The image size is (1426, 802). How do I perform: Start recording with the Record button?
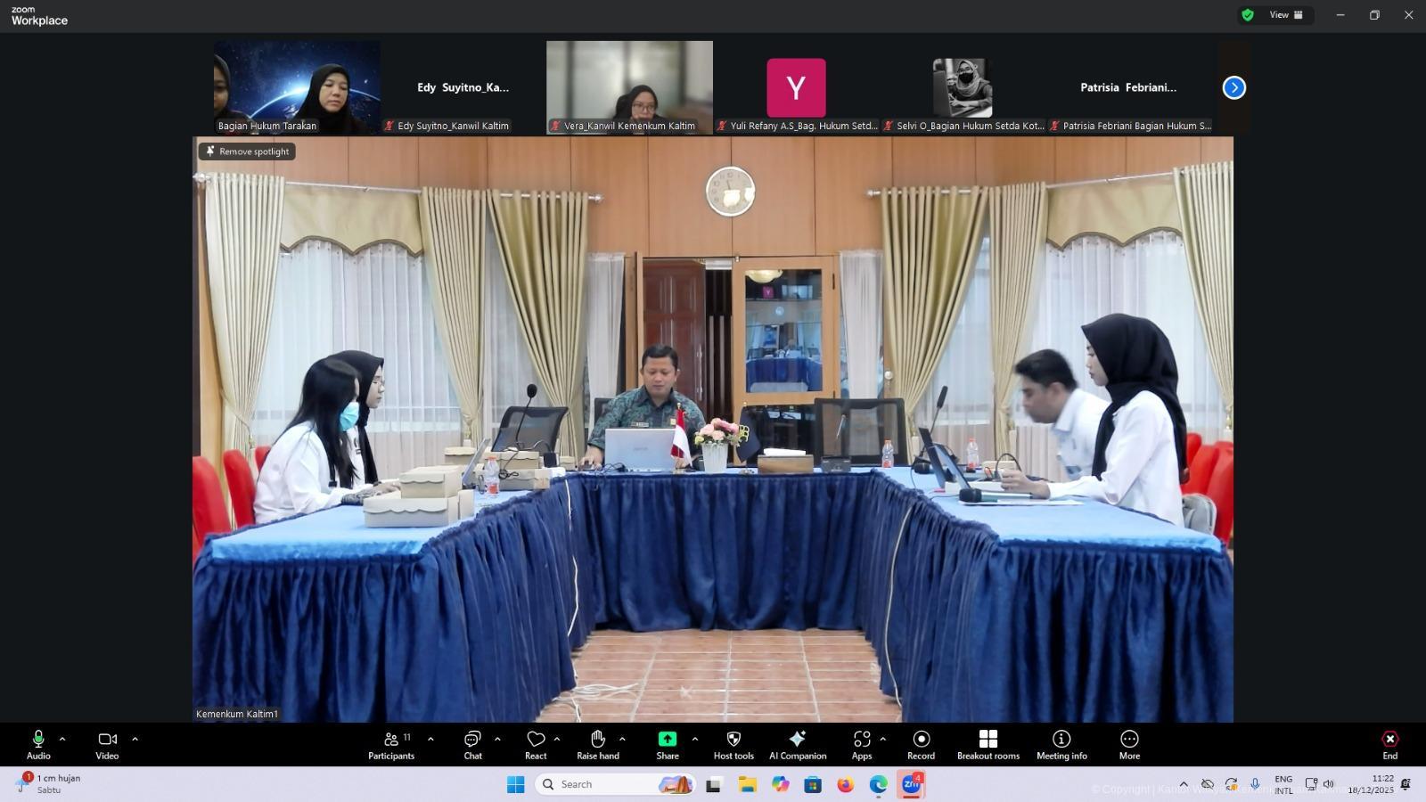pos(921,745)
